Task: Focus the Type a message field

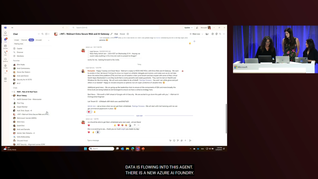Action: pos(128,140)
